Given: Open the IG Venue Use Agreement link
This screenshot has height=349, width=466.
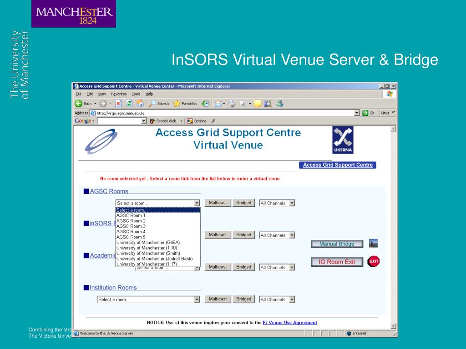Looking at the screenshot, I should point(290,323).
